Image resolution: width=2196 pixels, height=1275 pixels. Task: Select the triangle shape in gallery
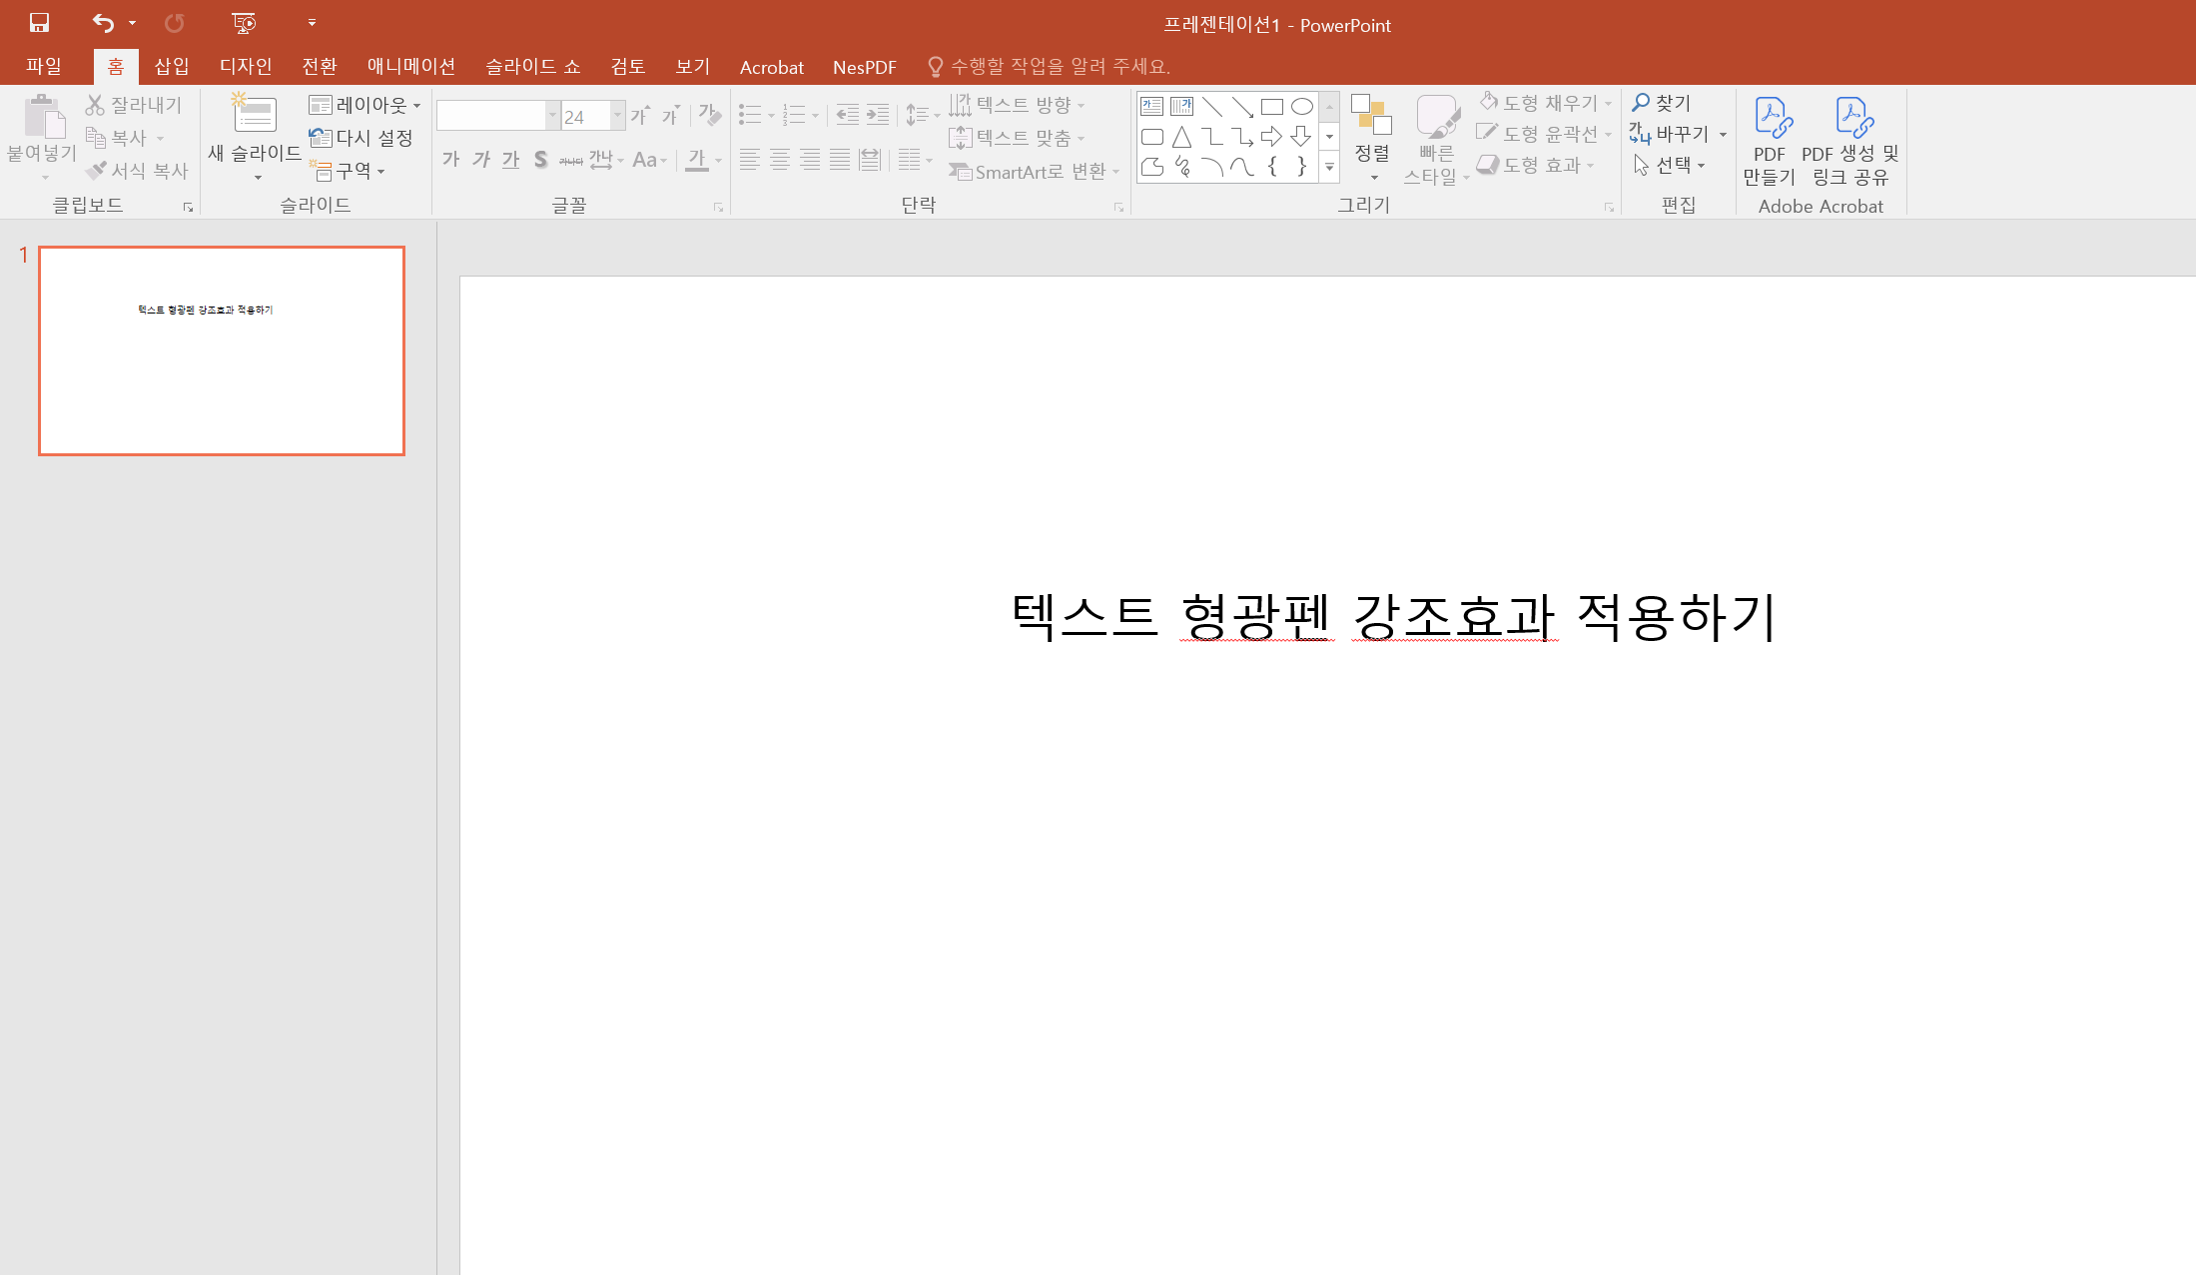tap(1181, 137)
